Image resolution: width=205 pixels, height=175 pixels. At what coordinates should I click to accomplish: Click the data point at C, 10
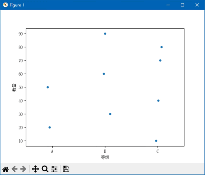point(156,141)
